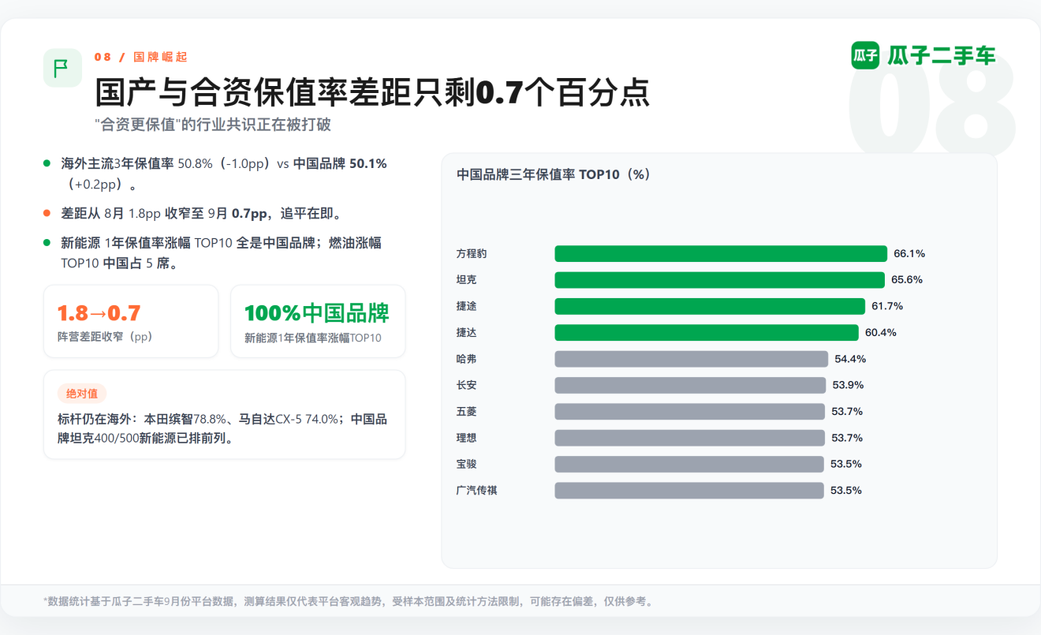This screenshot has height=635, width=1041.
Task: Click the chart title 中国品牌三年保值率 TOP10（%）
Action: pyautogui.click(x=554, y=174)
